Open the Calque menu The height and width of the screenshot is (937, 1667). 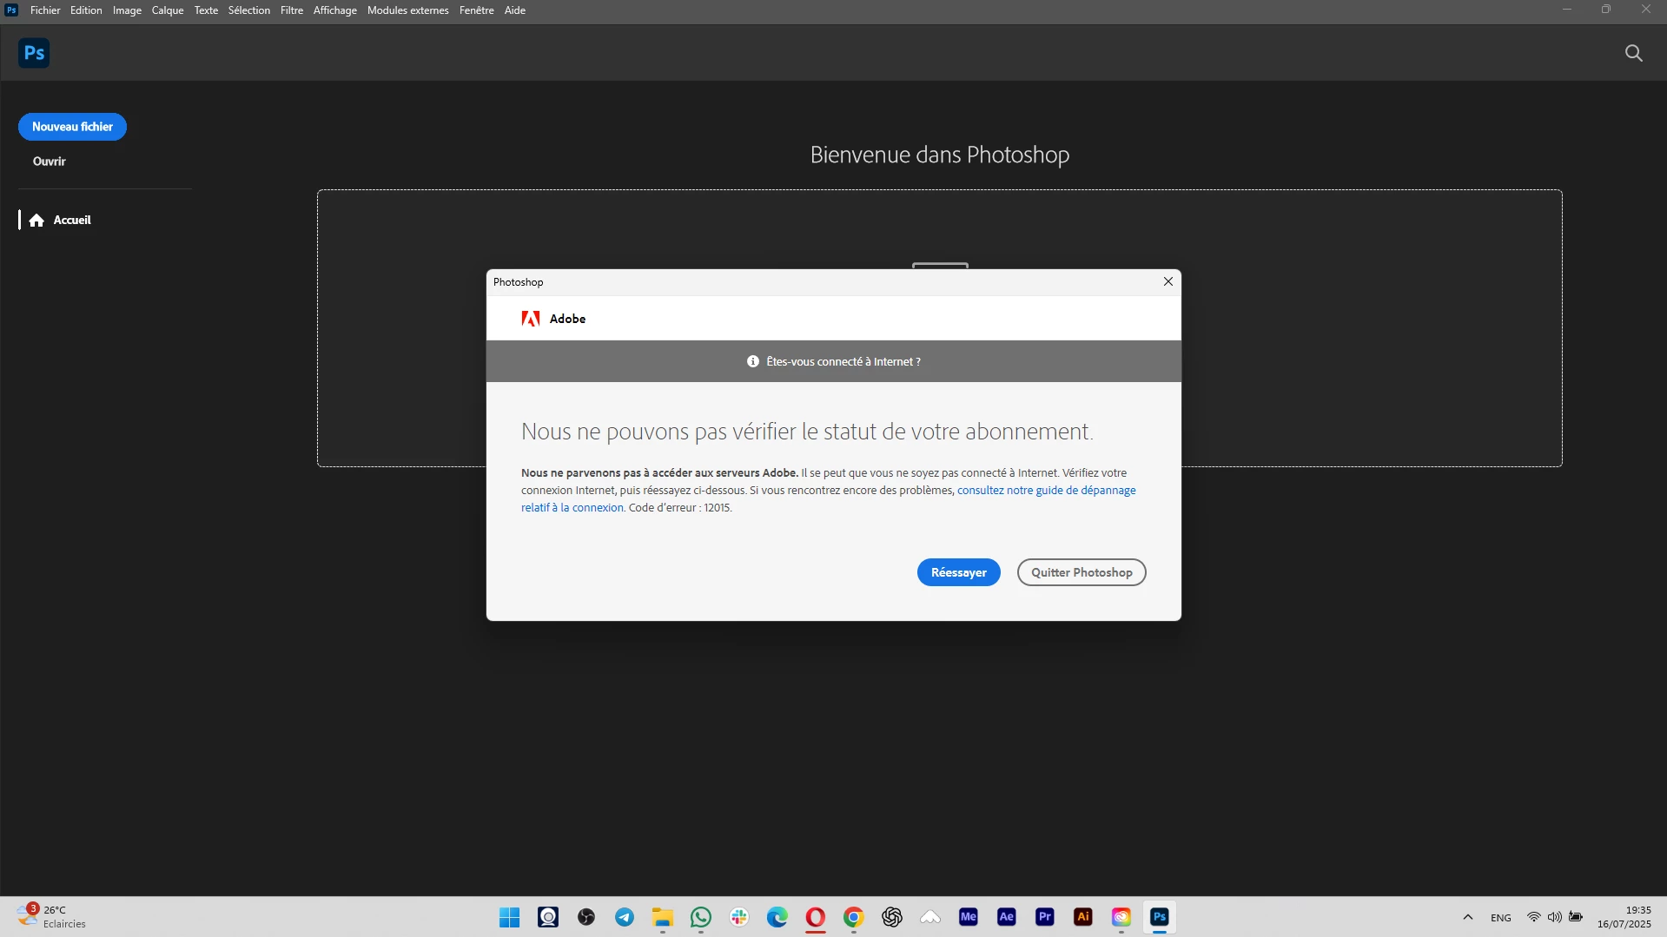(x=168, y=10)
